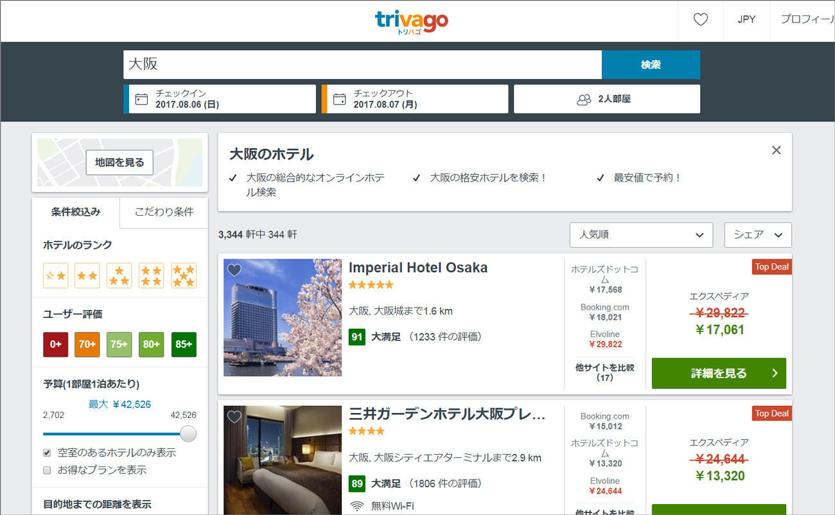Image resolution: width=835 pixels, height=515 pixels.
Task: Open the 人気順 sort dropdown
Action: pyautogui.click(x=641, y=235)
